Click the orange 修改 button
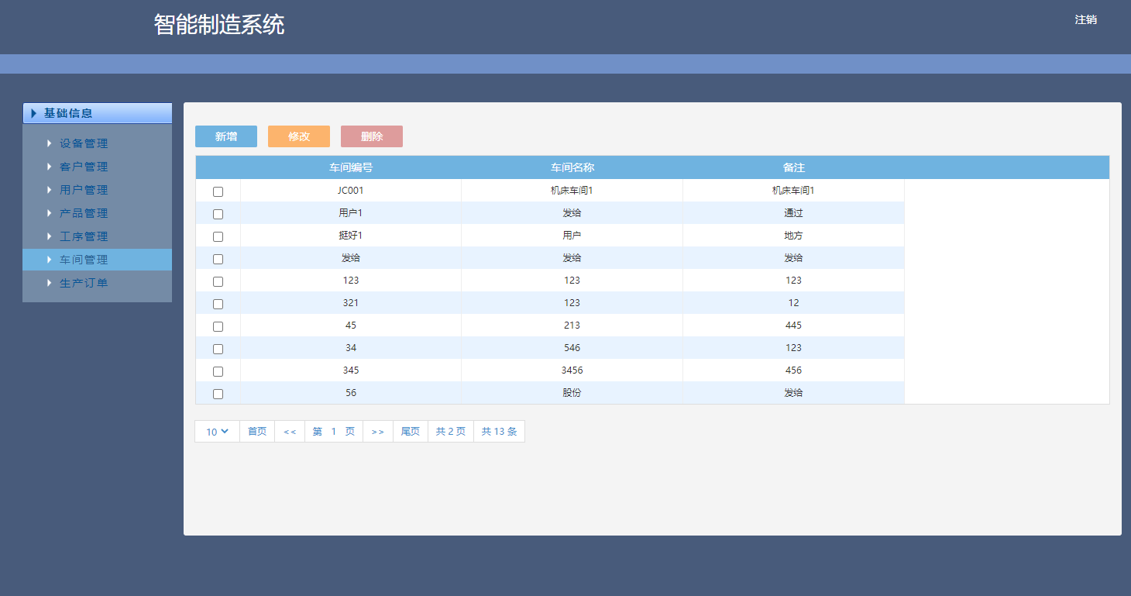The height and width of the screenshot is (596, 1131). click(299, 136)
